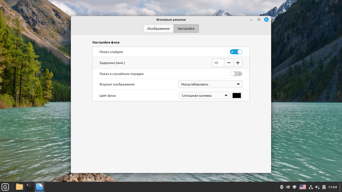Viewport: 342px width, 192px height.
Task: Click the Bluetooth tray icon
Action: [281, 187]
